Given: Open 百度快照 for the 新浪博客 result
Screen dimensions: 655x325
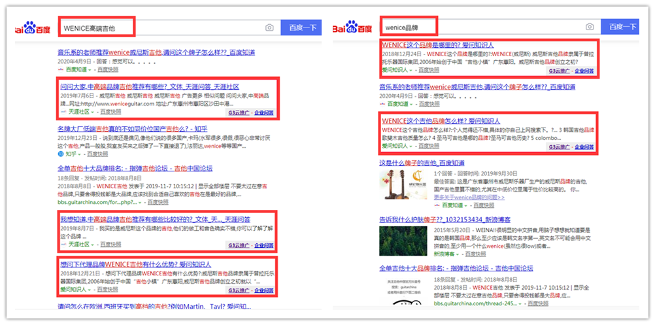Looking at the screenshot, I should tap(475, 254).
